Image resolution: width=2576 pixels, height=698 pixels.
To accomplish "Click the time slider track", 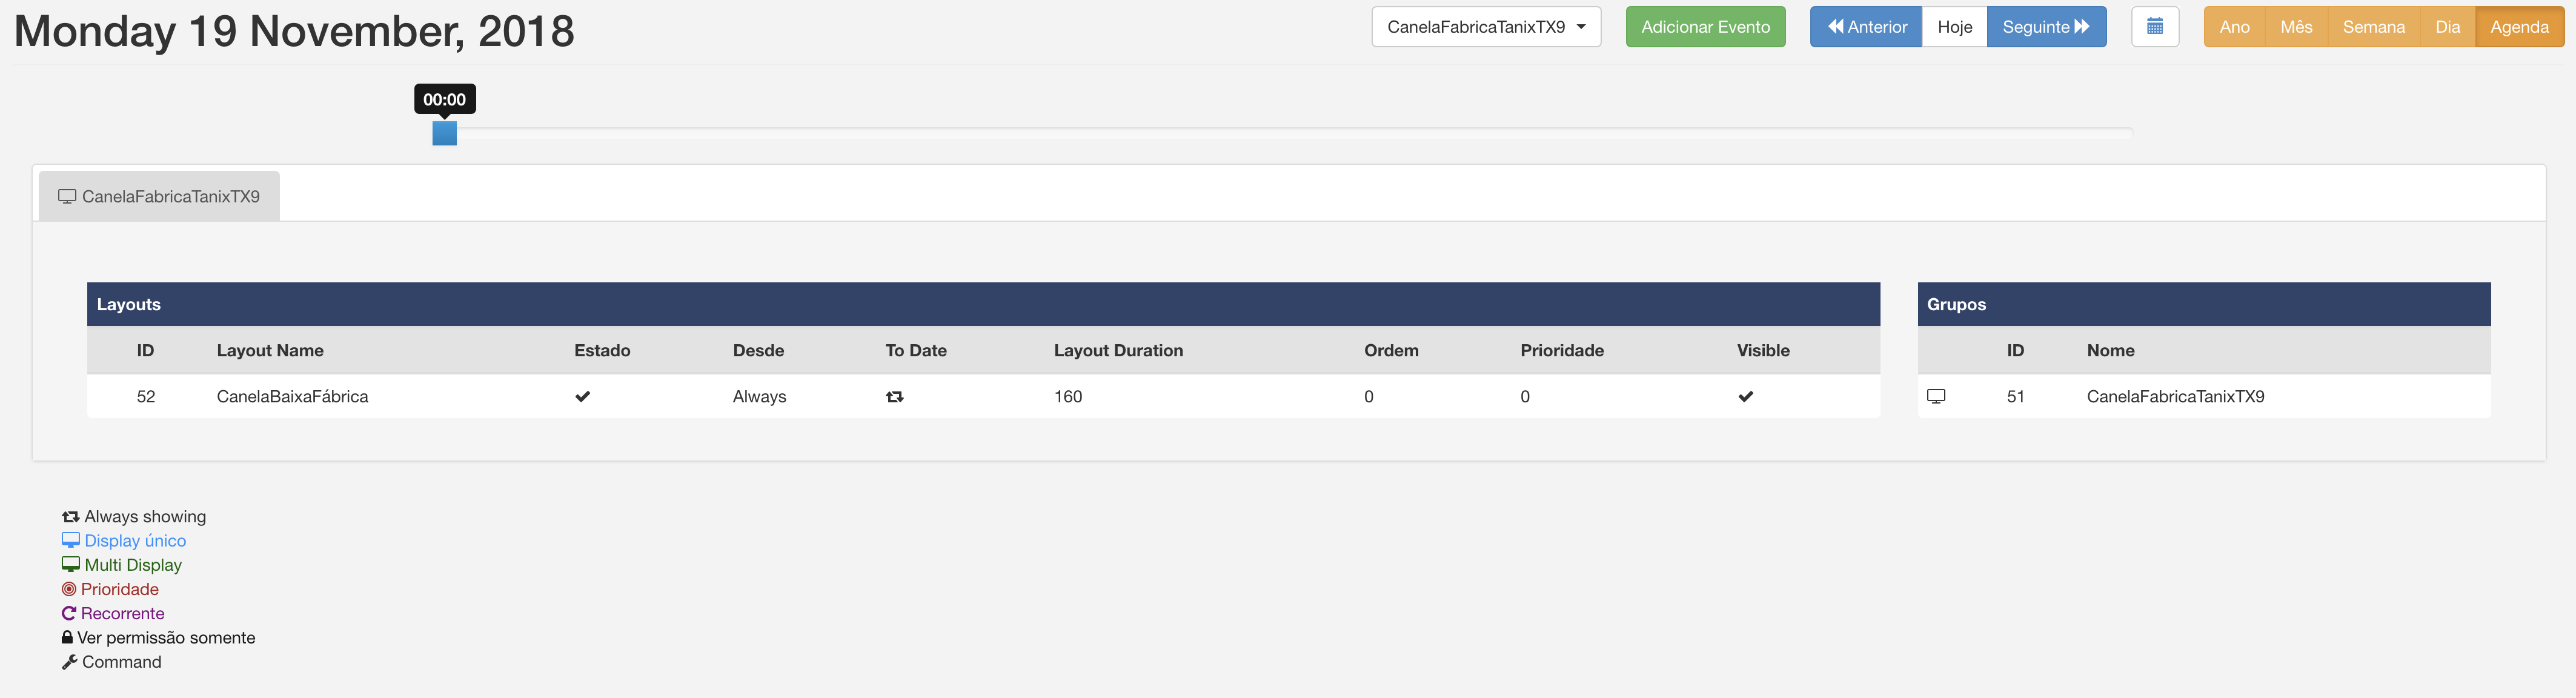I will 1290,132.
